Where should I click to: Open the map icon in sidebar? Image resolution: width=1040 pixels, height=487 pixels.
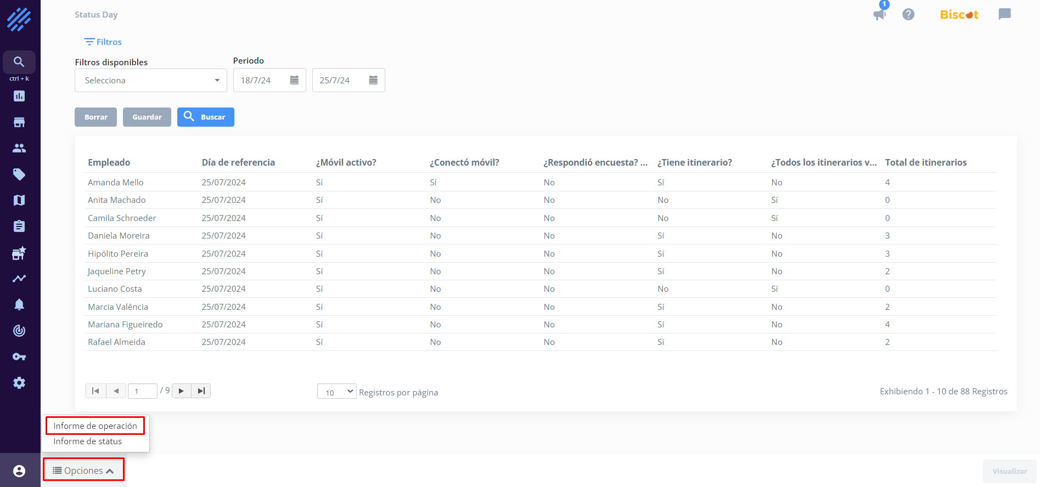[19, 200]
